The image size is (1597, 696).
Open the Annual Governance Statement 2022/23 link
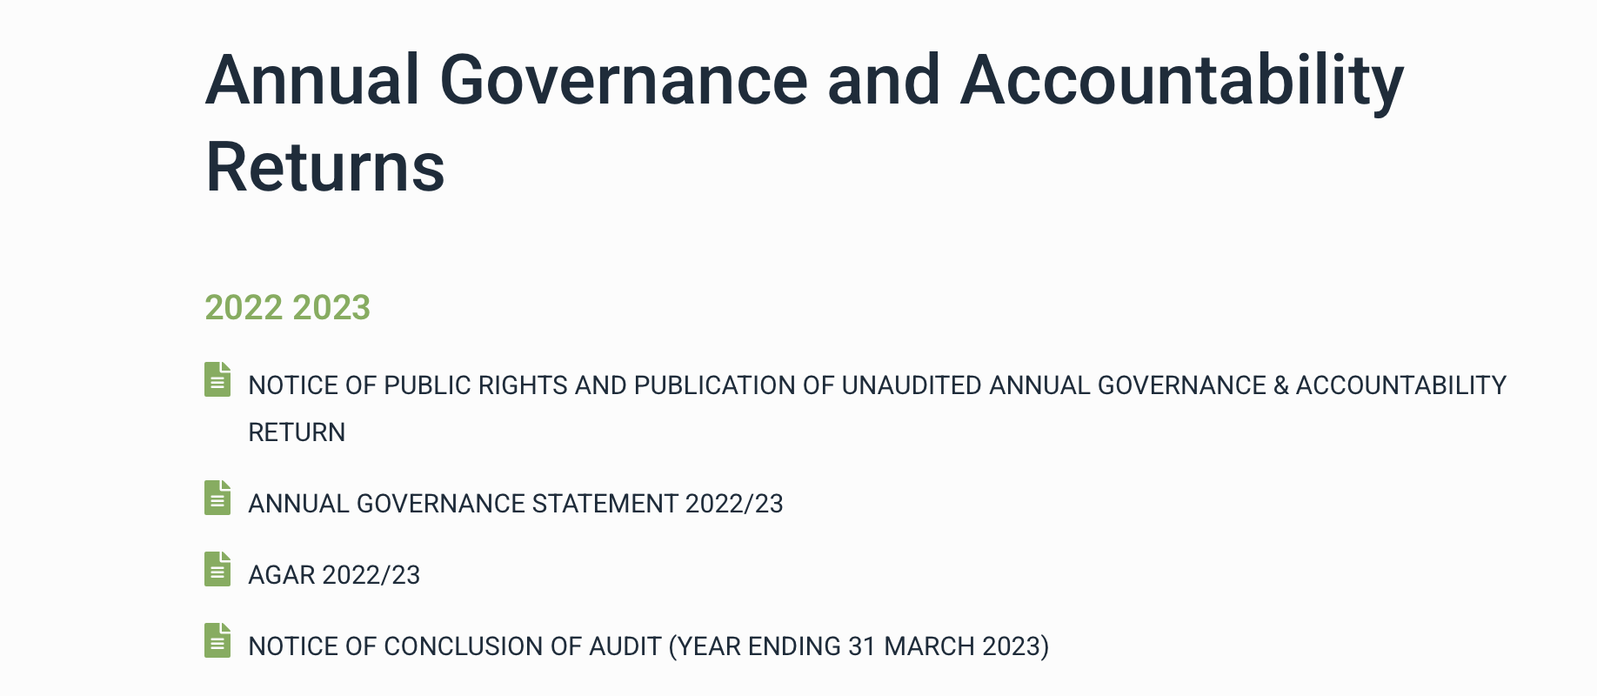point(515,504)
